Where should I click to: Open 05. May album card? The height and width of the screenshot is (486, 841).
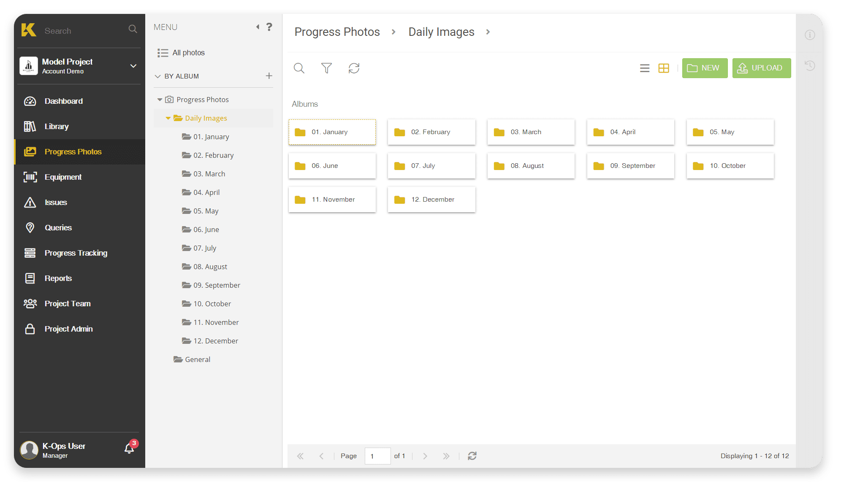pos(730,132)
